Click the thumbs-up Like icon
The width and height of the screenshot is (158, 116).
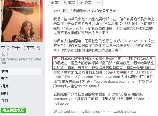(52, 3)
